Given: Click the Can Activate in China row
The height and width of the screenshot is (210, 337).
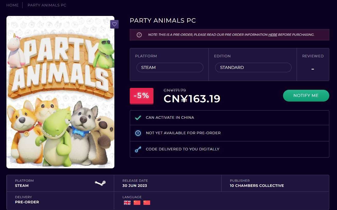Looking at the screenshot, I should point(229,117).
